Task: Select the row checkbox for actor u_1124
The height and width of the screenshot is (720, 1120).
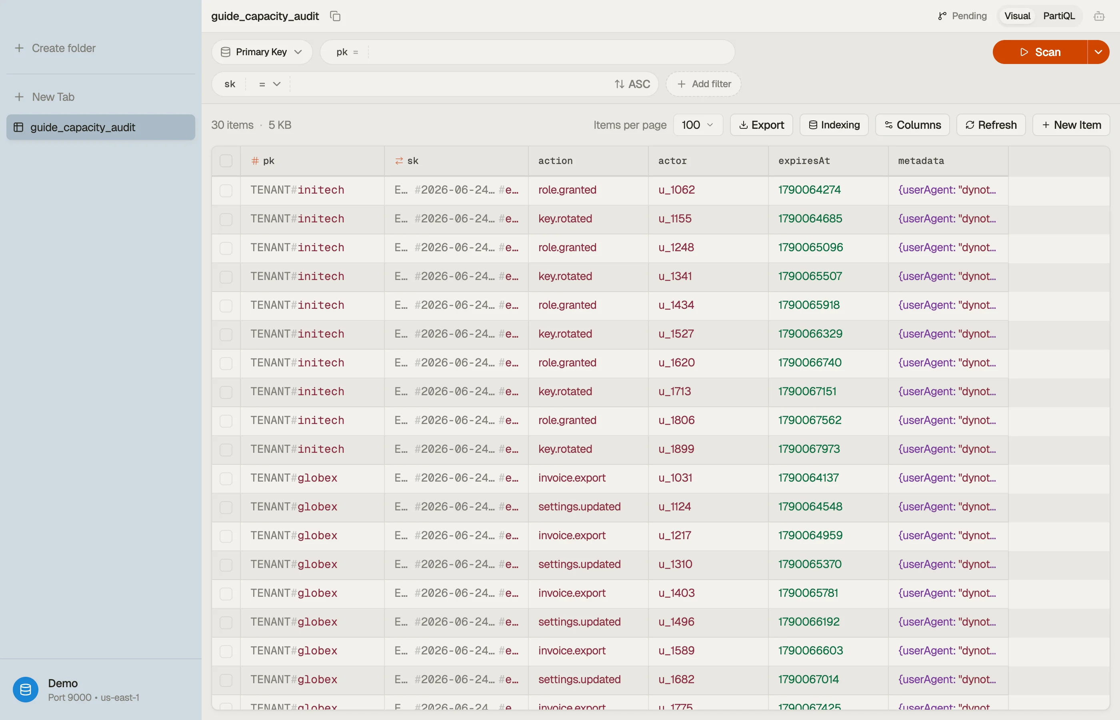Action: click(x=226, y=507)
